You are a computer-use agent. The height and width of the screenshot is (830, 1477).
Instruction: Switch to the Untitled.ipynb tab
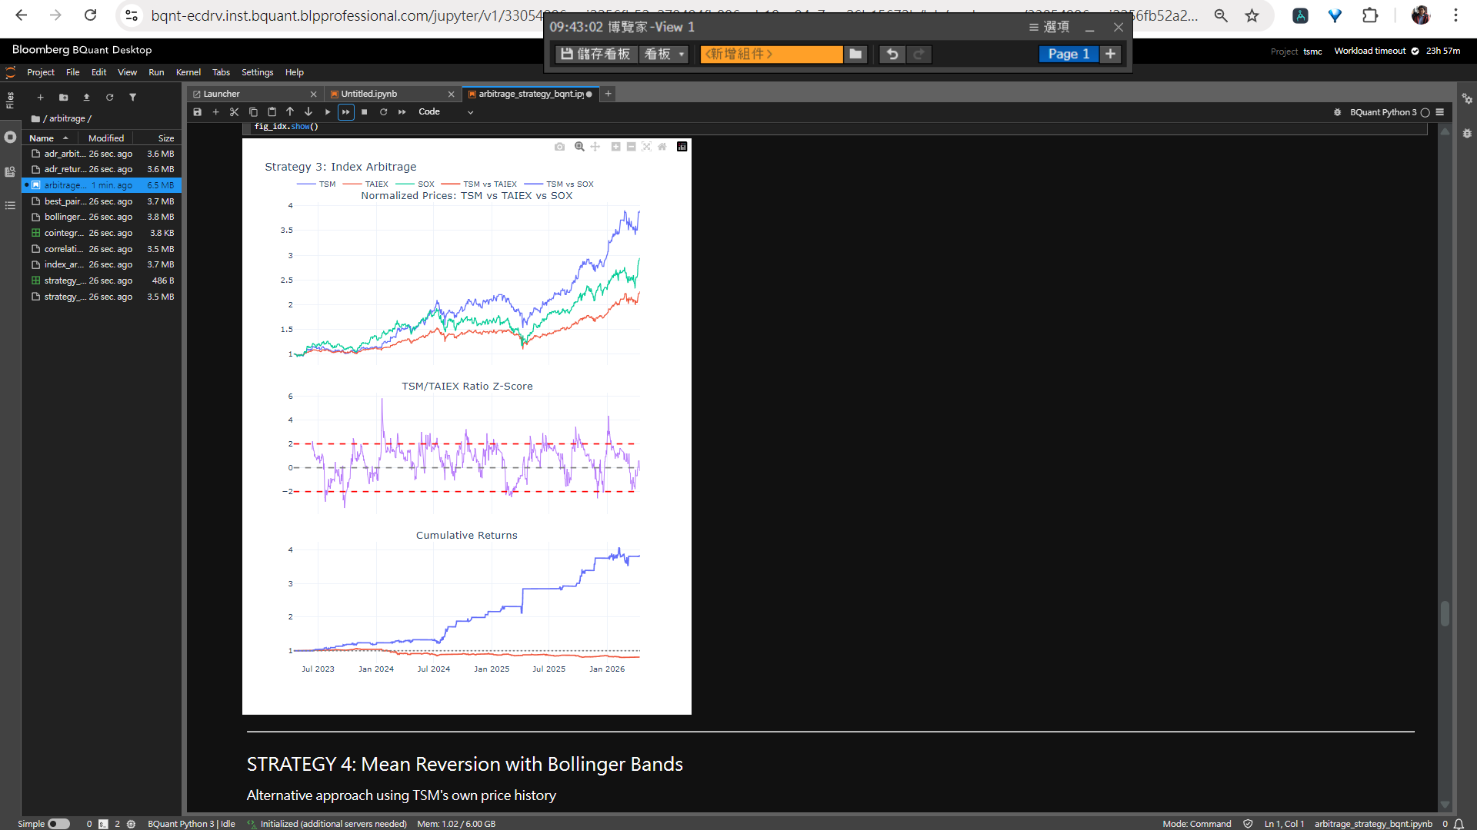pos(369,94)
